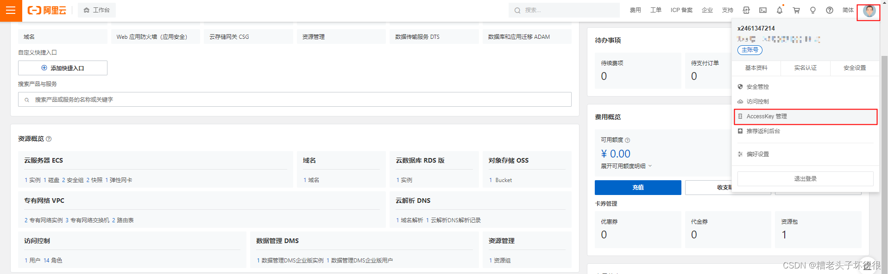Image resolution: width=888 pixels, height=274 pixels.
Task: Open the 代金券 card
Action: point(728,230)
